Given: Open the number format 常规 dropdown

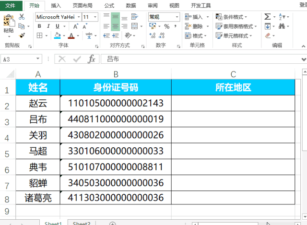Looking at the screenshot, I should tap(177, 17).
